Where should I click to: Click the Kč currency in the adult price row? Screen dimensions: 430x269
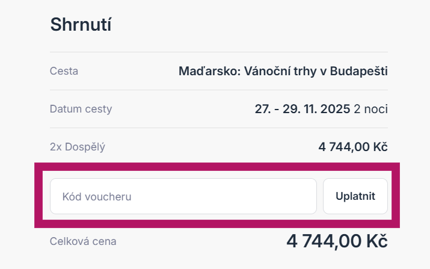(380, 146)
